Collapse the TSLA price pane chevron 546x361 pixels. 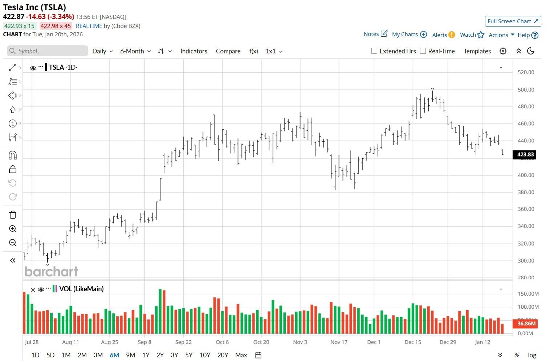click(x=501, y=68)
